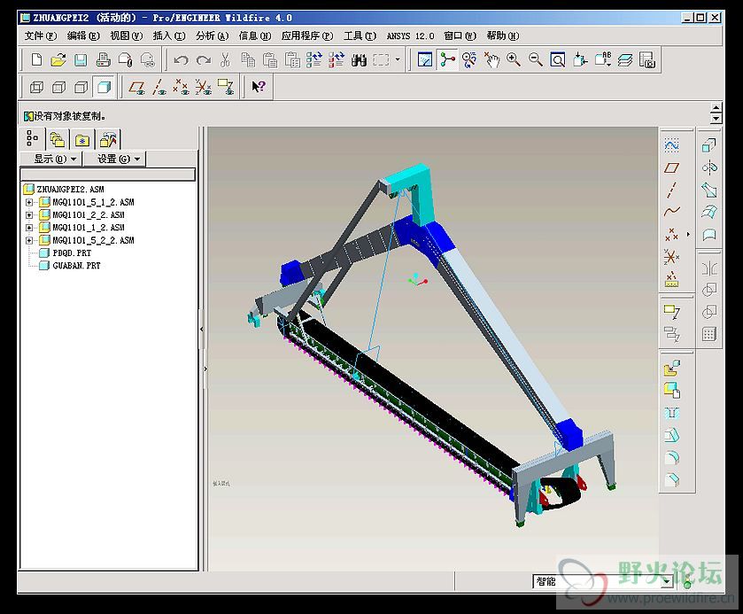Click the context help arrow icon
743x614 pixels.
[x=259, y=87]
